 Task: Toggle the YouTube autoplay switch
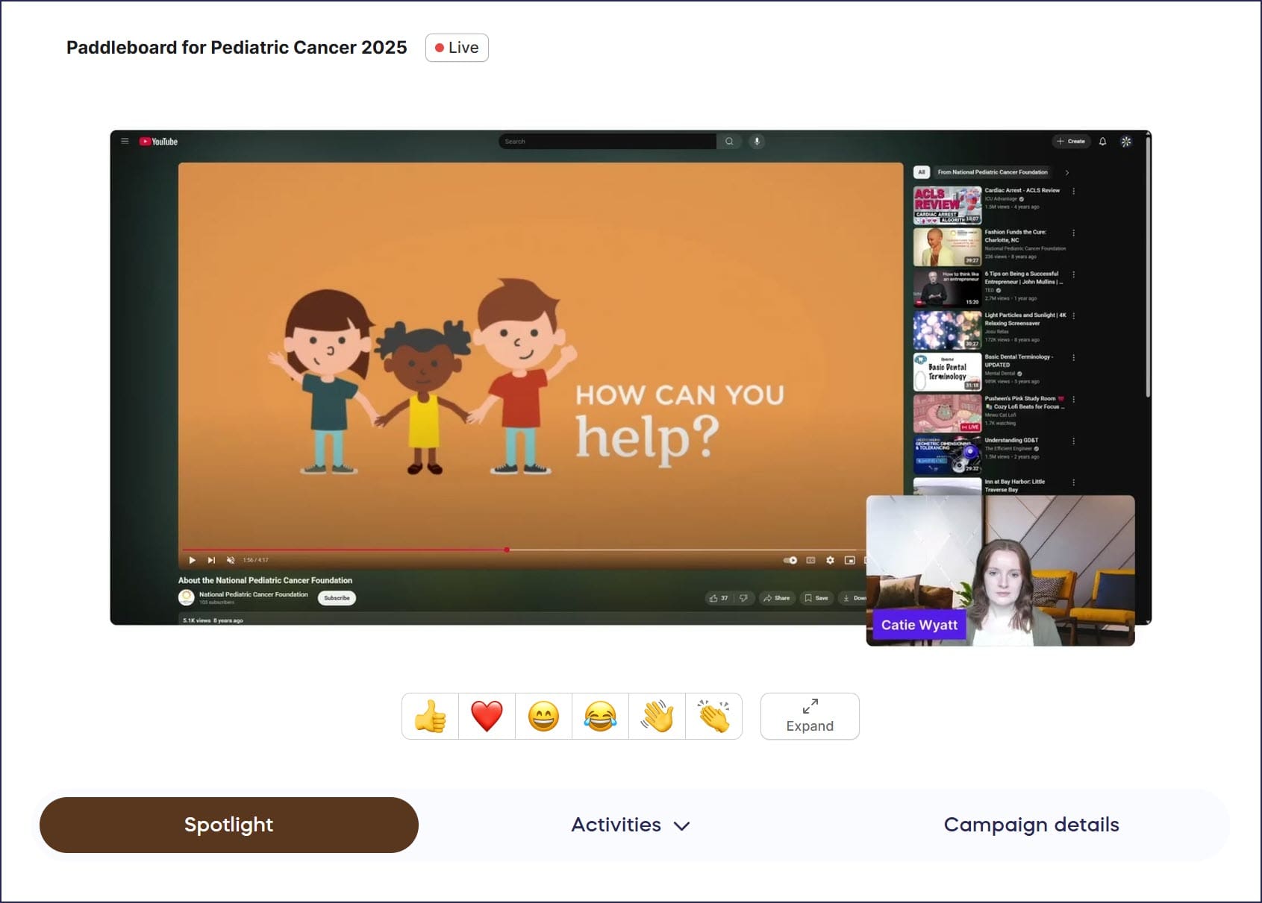pos(790,560)
